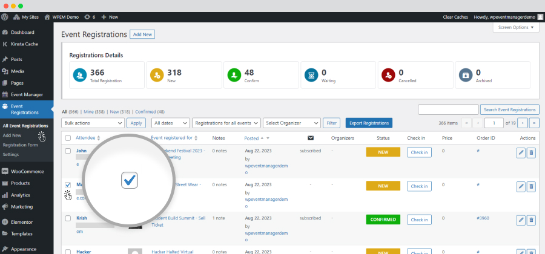Image resolution: width=545 pixels, height=254 pixels.
Task: Expand the All dates filter dropdown
Action: click(x=170, y=123)
